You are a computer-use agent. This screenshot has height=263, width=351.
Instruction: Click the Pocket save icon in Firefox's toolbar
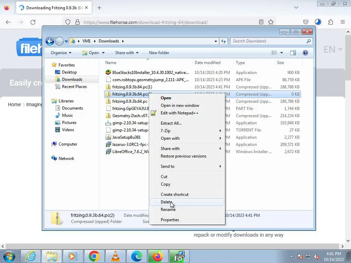(306, 22)
